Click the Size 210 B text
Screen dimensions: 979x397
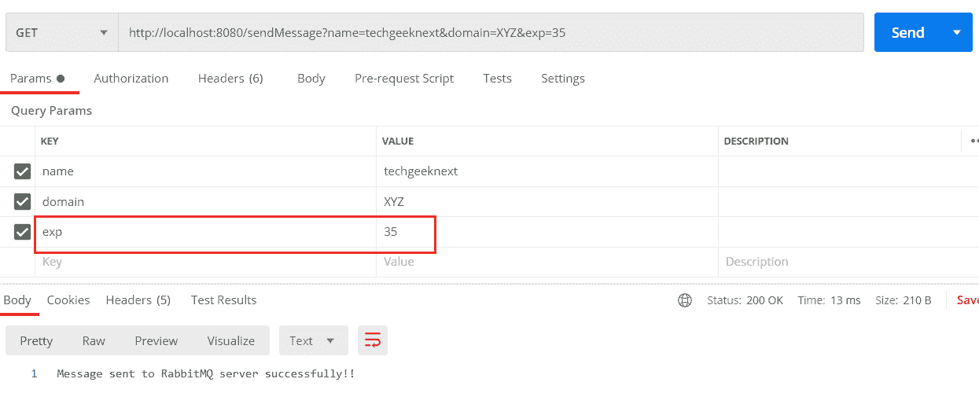904,300
